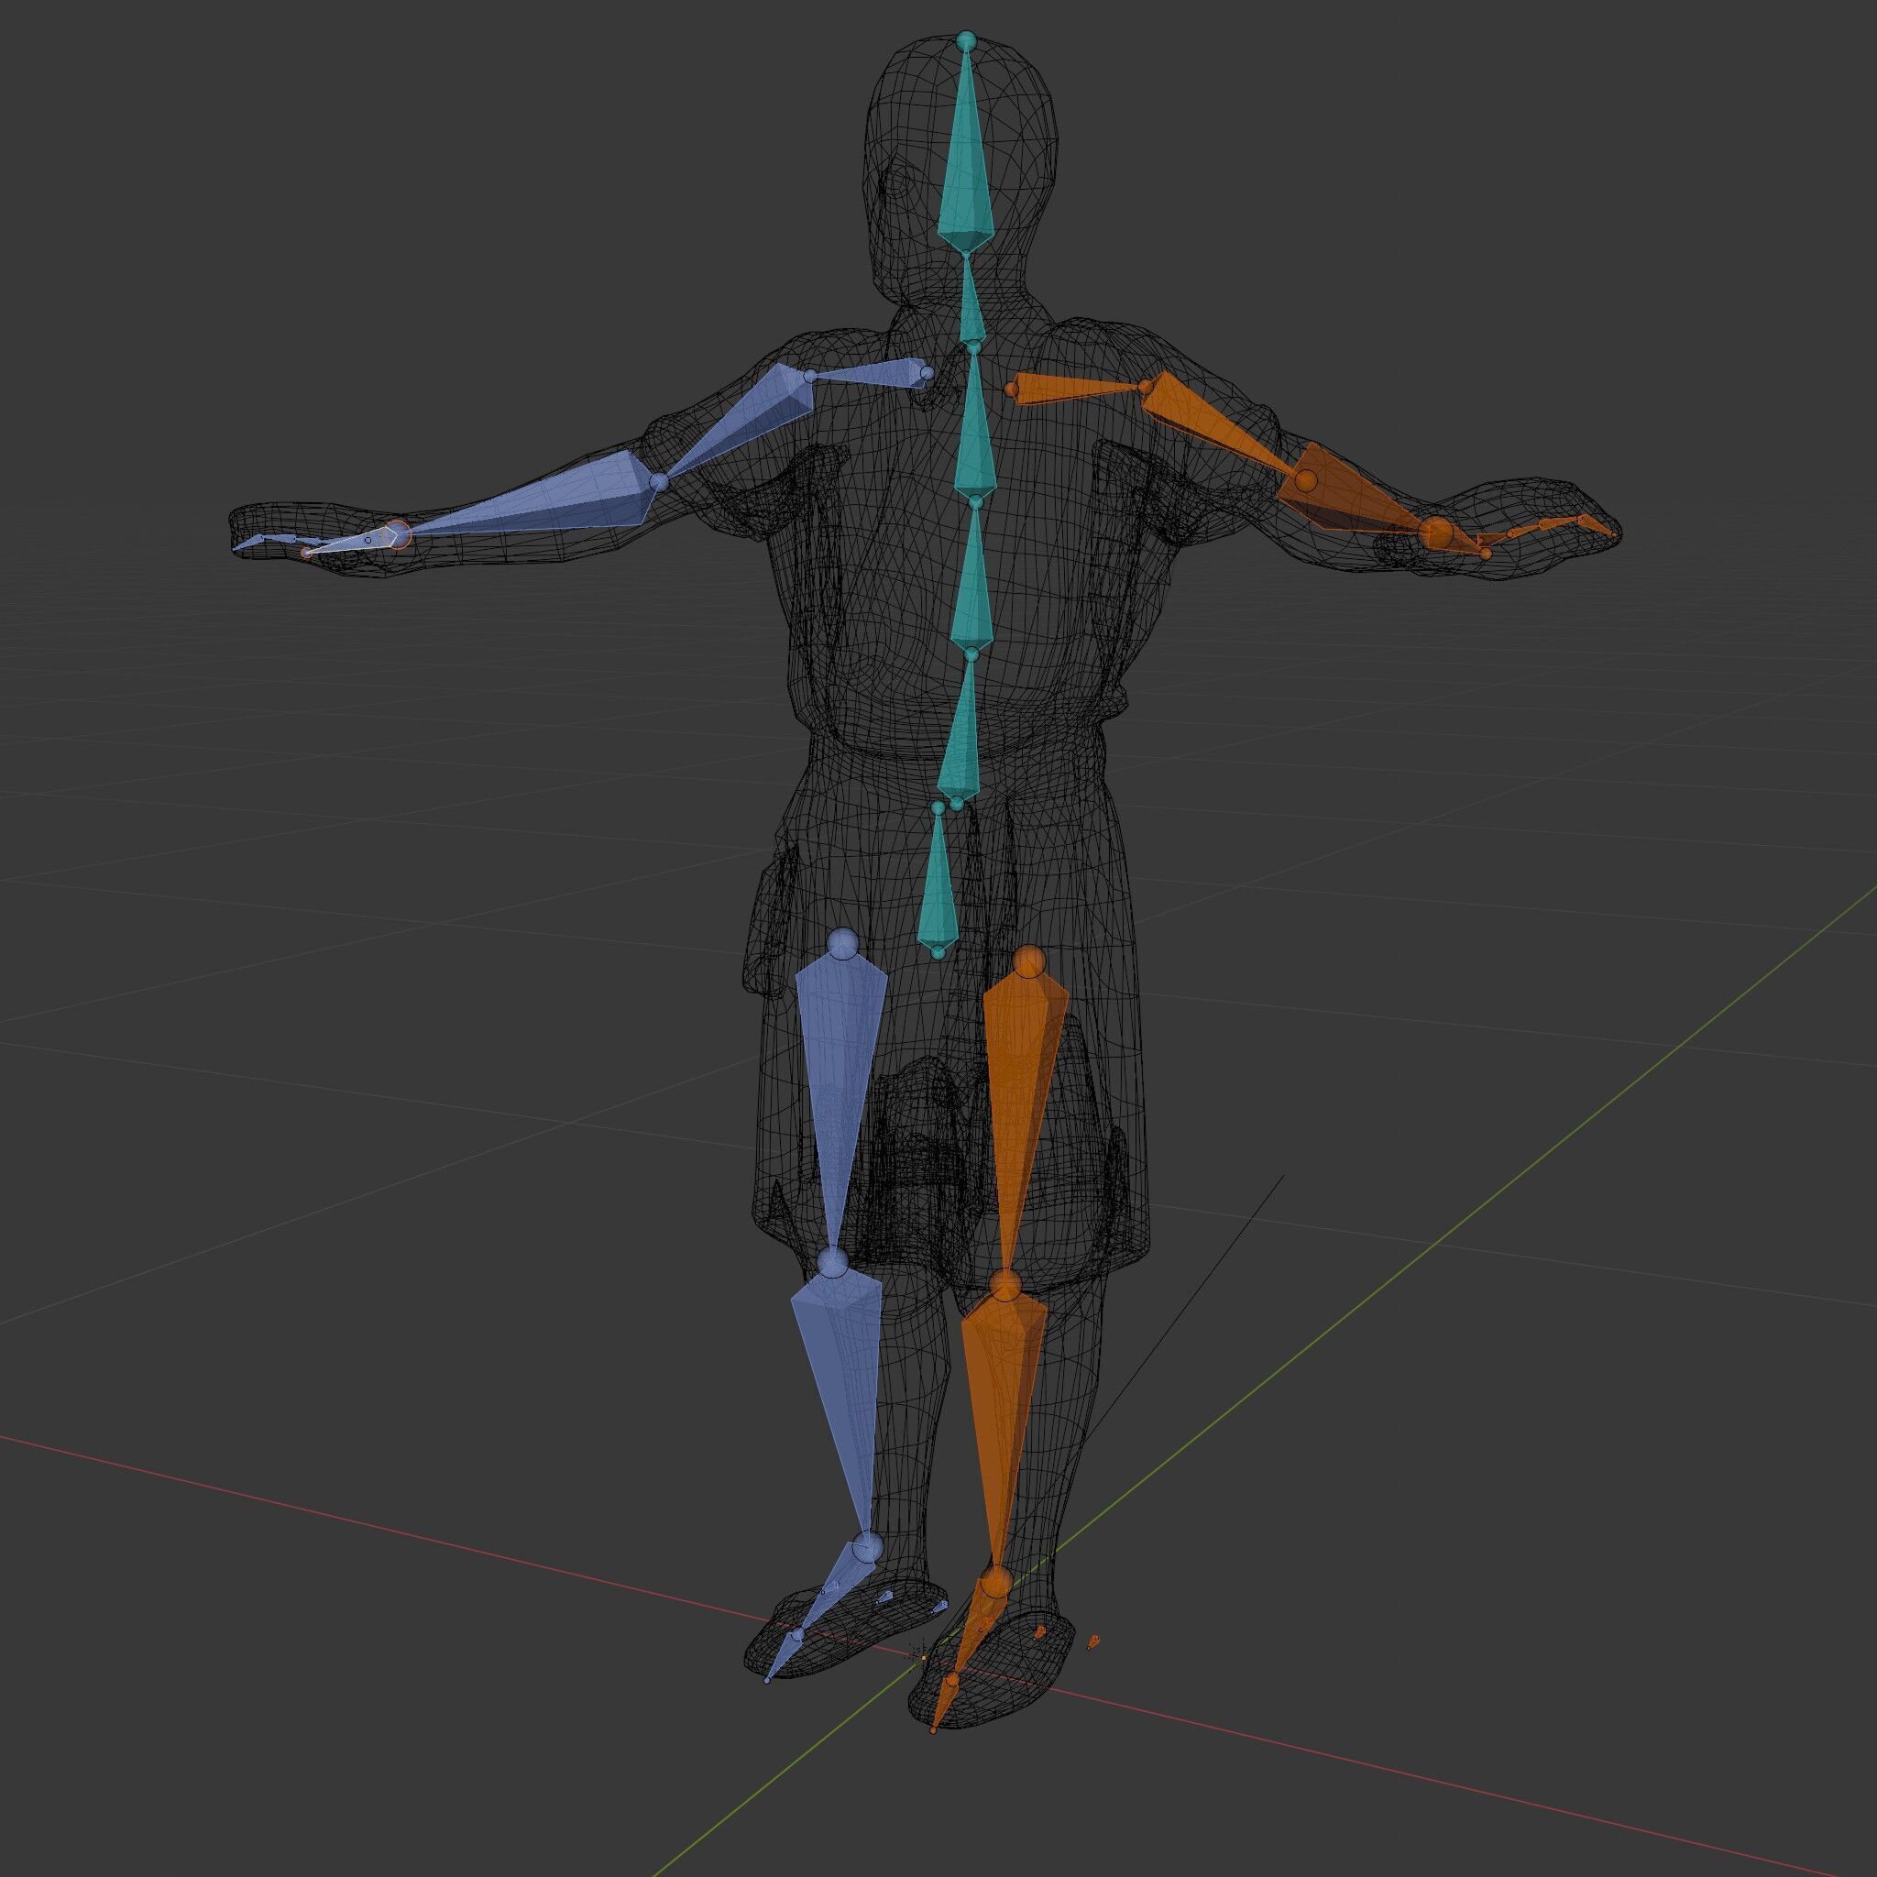This screenshot has height=1877, width=1877.
Task: Click the orange hip joint sphere
Action: click(x=1029, y=960)
